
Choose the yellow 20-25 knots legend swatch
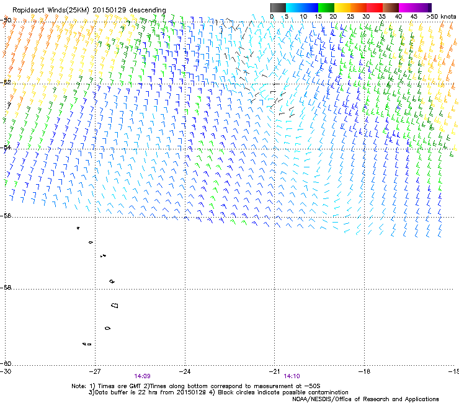342,7
